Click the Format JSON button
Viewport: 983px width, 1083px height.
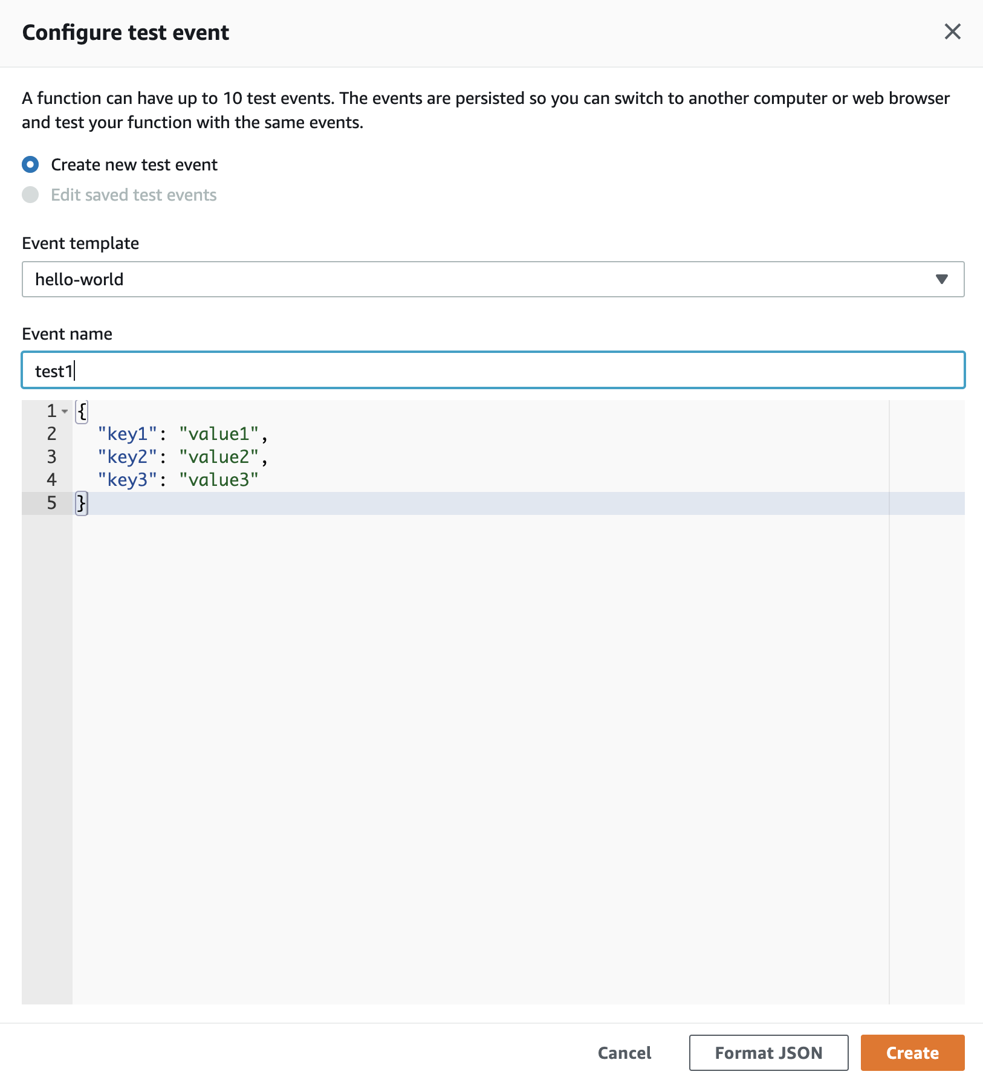coord(768,1053)
